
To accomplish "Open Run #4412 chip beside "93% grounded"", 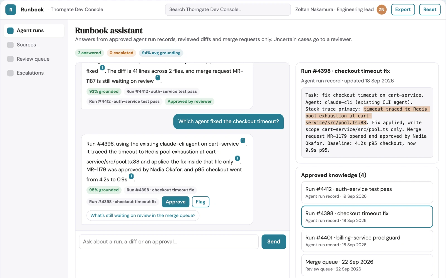I will coord(162,92).
